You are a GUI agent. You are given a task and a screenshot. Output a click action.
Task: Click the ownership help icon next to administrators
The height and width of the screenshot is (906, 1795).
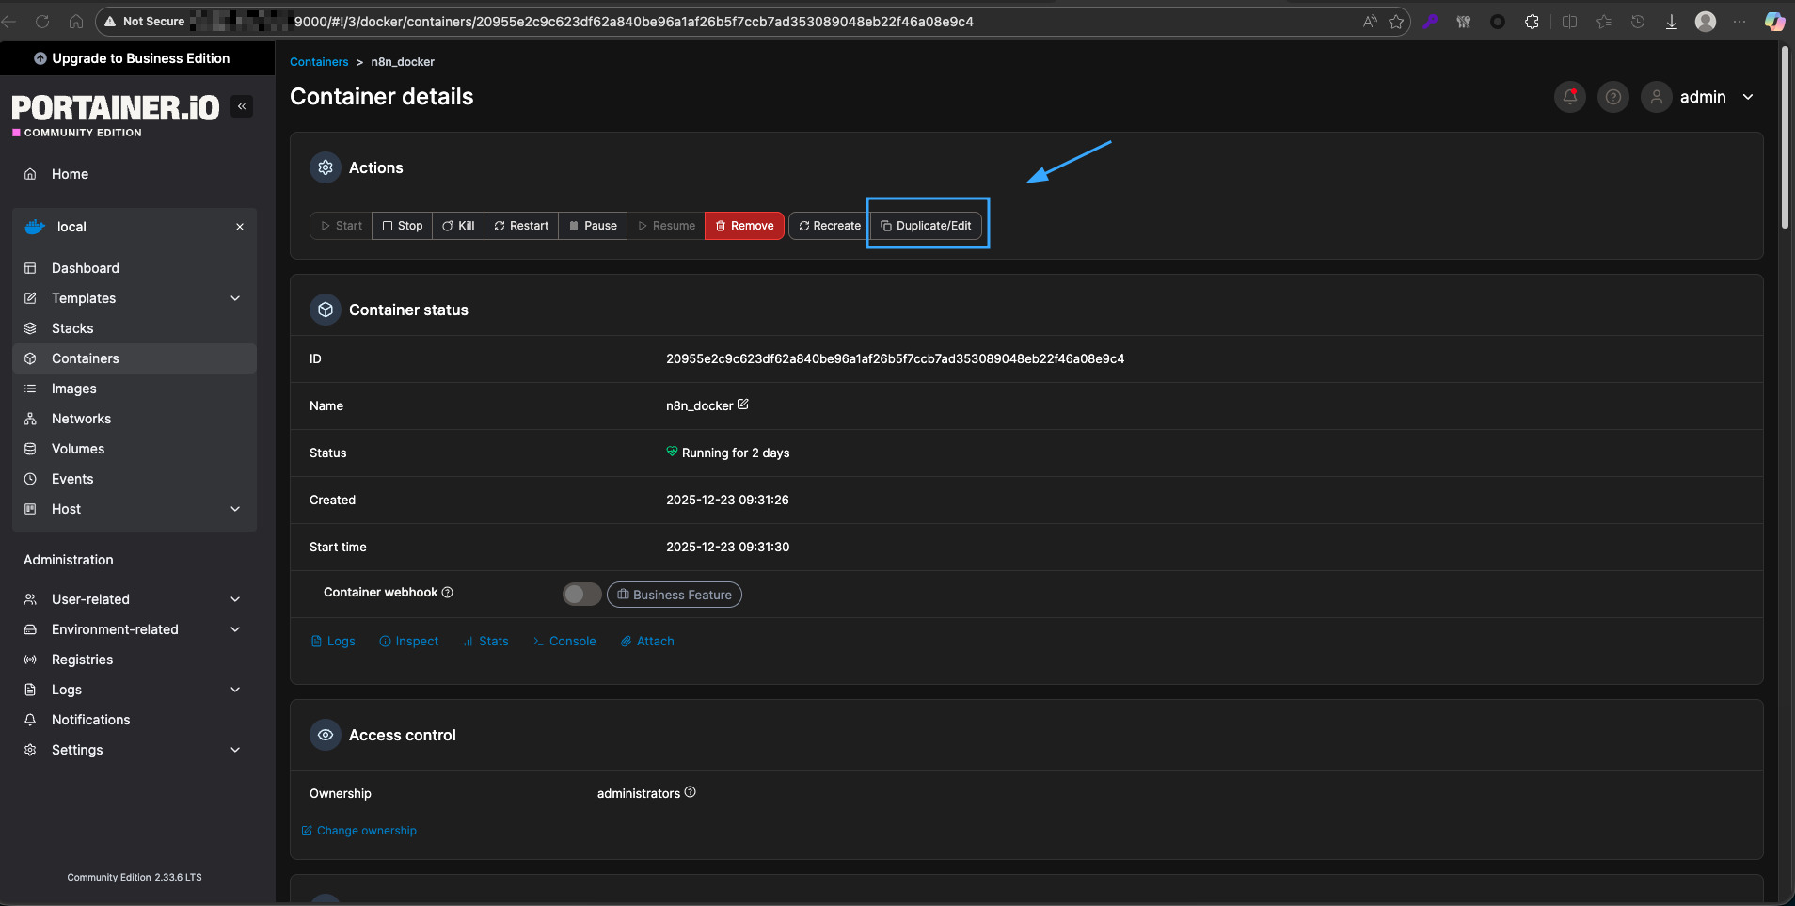click(691, 792)
